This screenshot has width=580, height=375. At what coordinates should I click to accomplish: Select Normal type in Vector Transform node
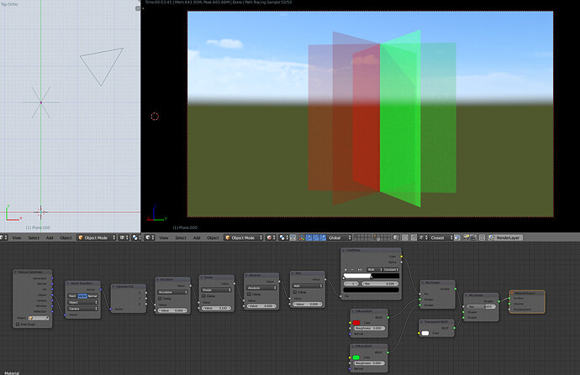pos(92,296)
